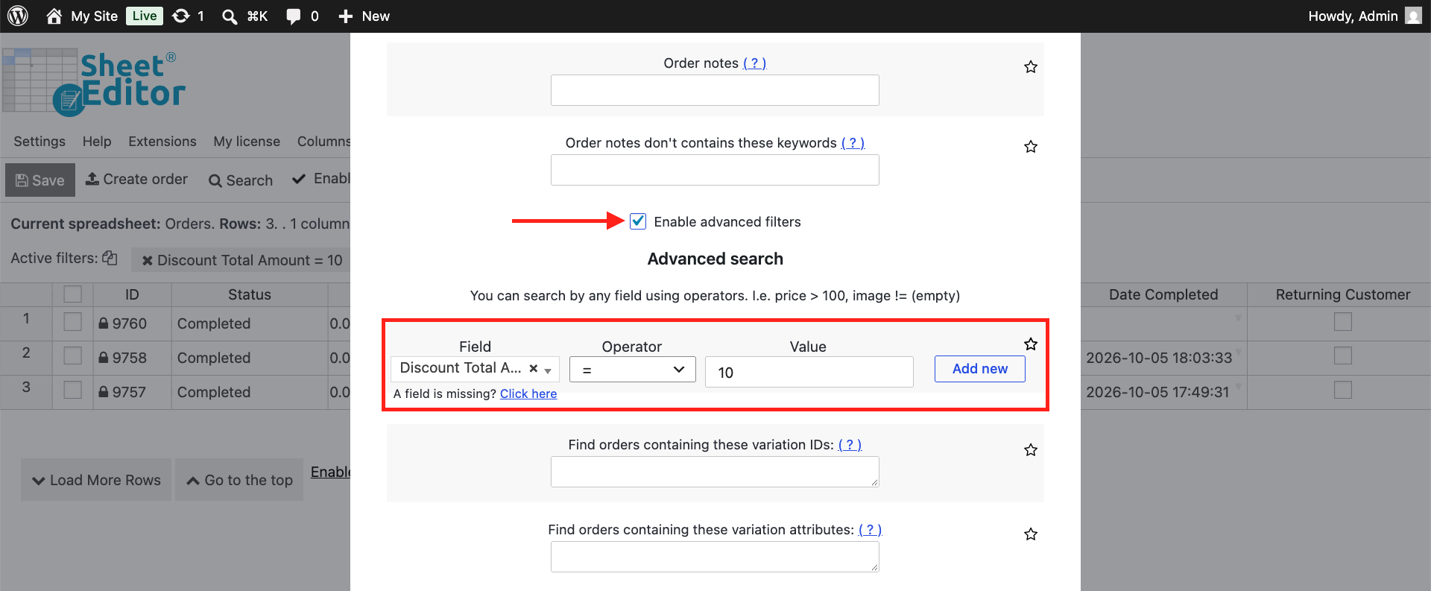
Task: Star the advanced search Field row
Action: 1031,344
